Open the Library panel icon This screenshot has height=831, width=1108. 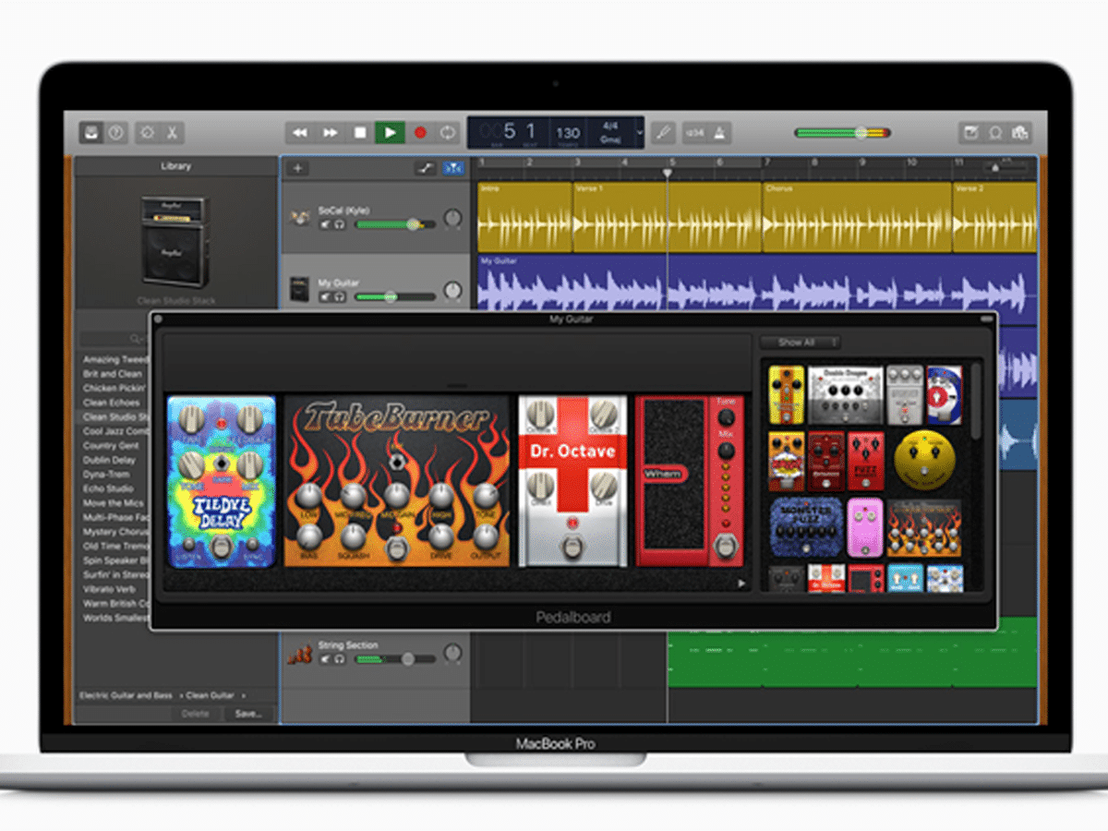91,133
